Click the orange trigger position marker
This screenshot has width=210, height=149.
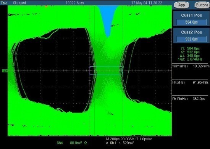[x=46, y=6]
